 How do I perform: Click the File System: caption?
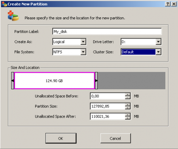click(x=24, y=52)
